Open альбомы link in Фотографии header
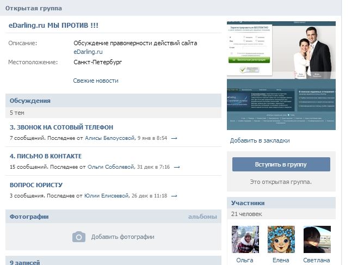 point(202,217)
